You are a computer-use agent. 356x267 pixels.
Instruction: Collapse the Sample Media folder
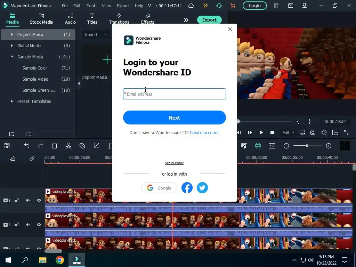(x=12, y=57)
